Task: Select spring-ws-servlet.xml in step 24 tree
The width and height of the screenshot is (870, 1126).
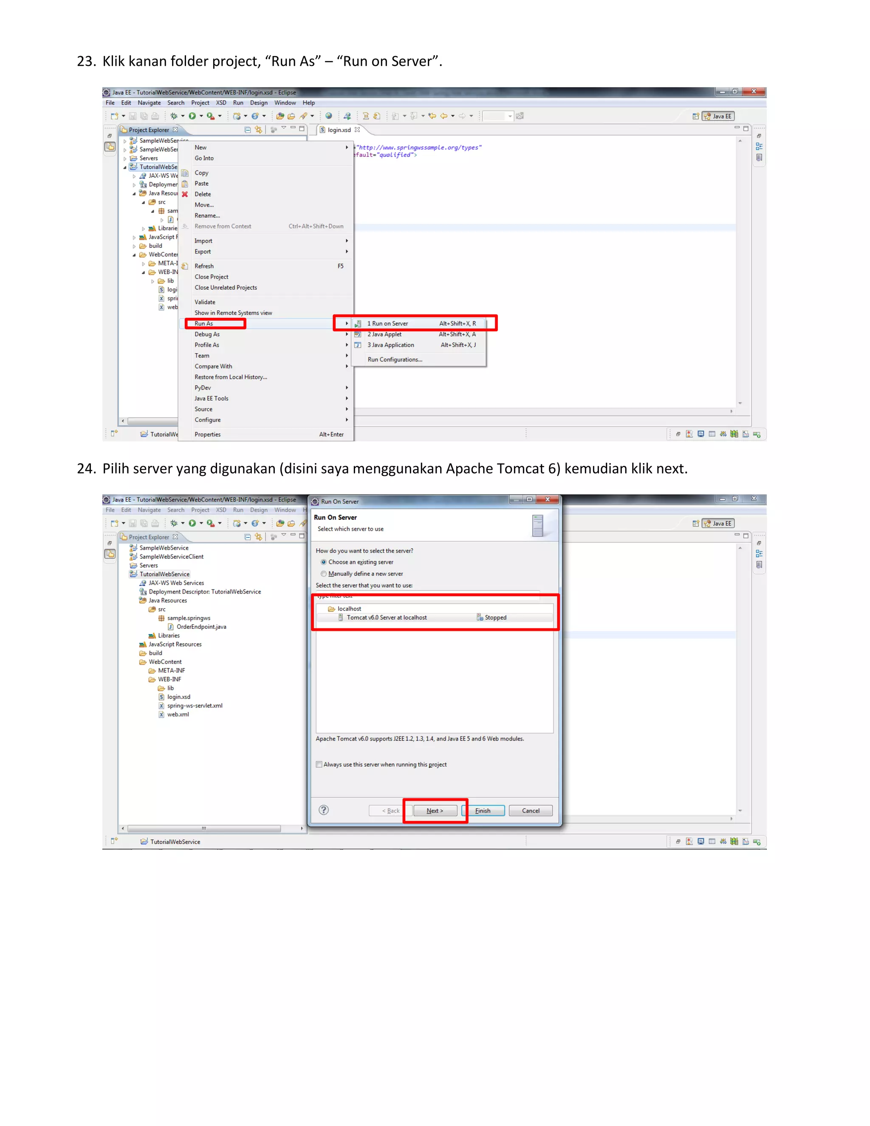Action: coord(190,706)
